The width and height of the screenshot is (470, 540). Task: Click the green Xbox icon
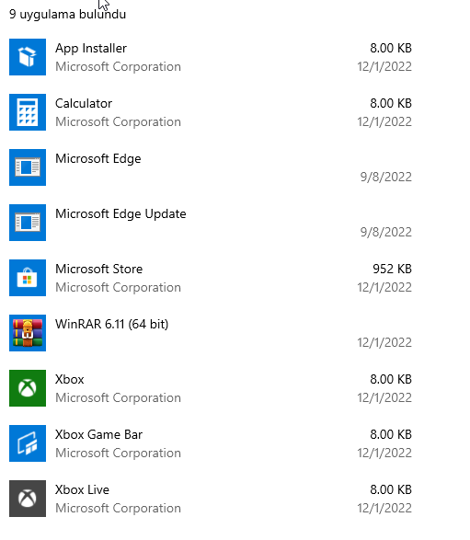coord(28,388)
